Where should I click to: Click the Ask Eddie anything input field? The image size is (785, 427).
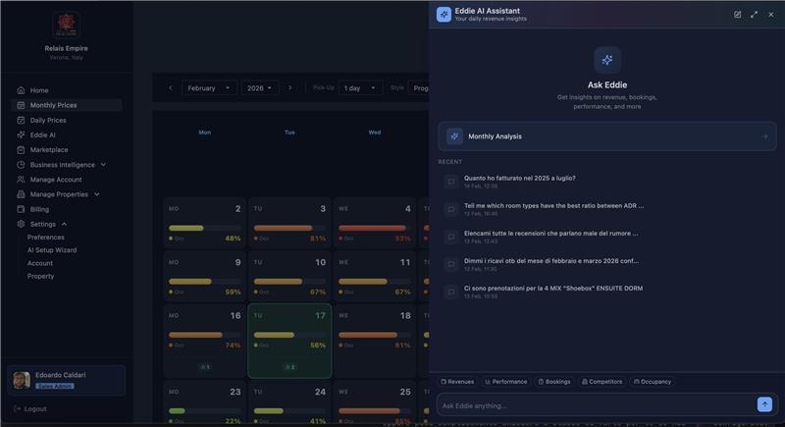click(x=595, y=405)
